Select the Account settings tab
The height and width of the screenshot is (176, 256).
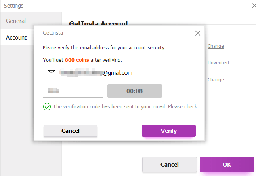pyautogui.click(x=16, y=38)
